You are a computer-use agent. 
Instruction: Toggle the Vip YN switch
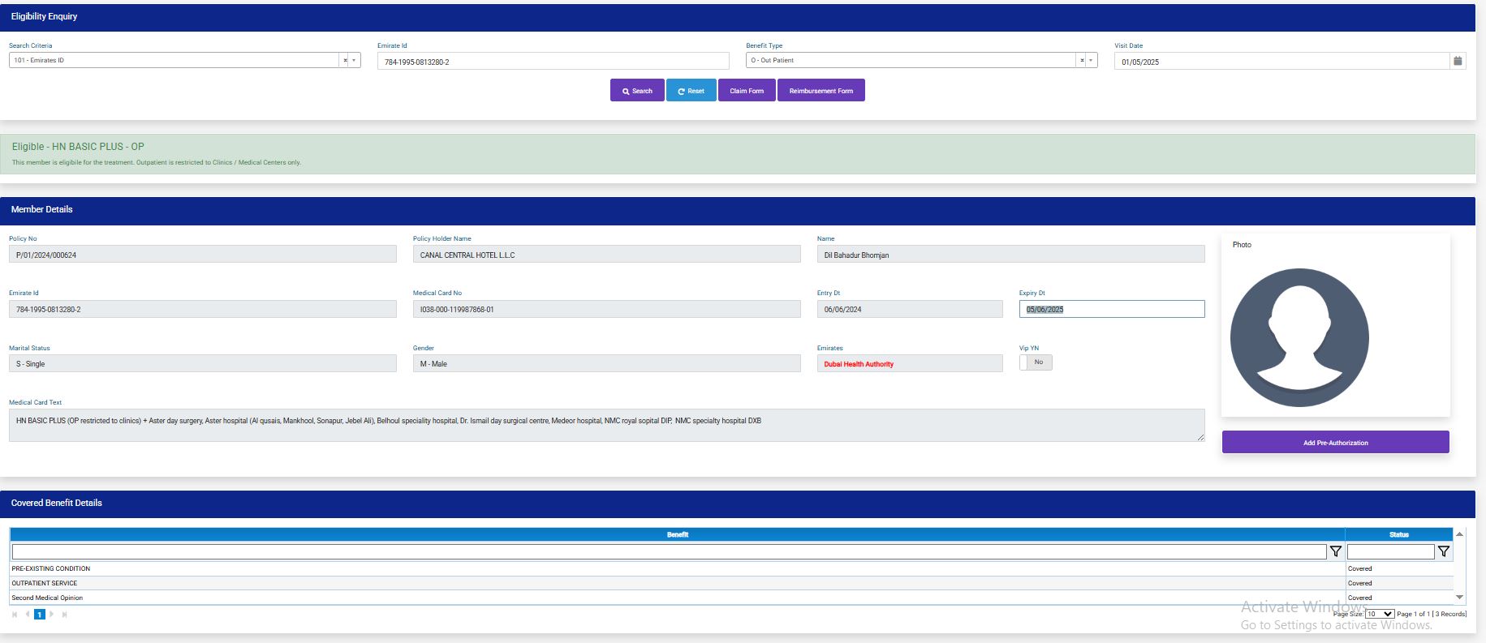tap(1036, 362)
